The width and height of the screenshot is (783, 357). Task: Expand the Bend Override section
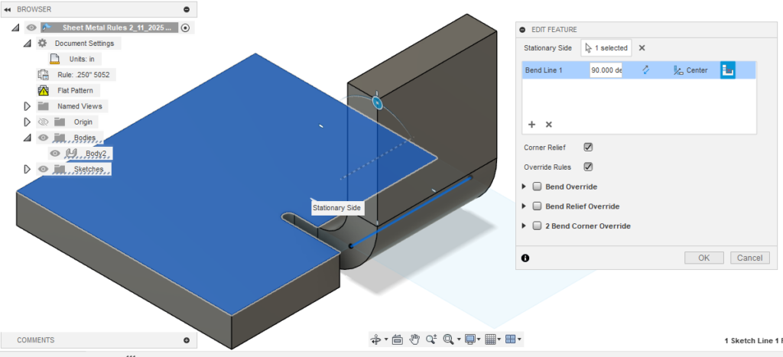[525, 187]
